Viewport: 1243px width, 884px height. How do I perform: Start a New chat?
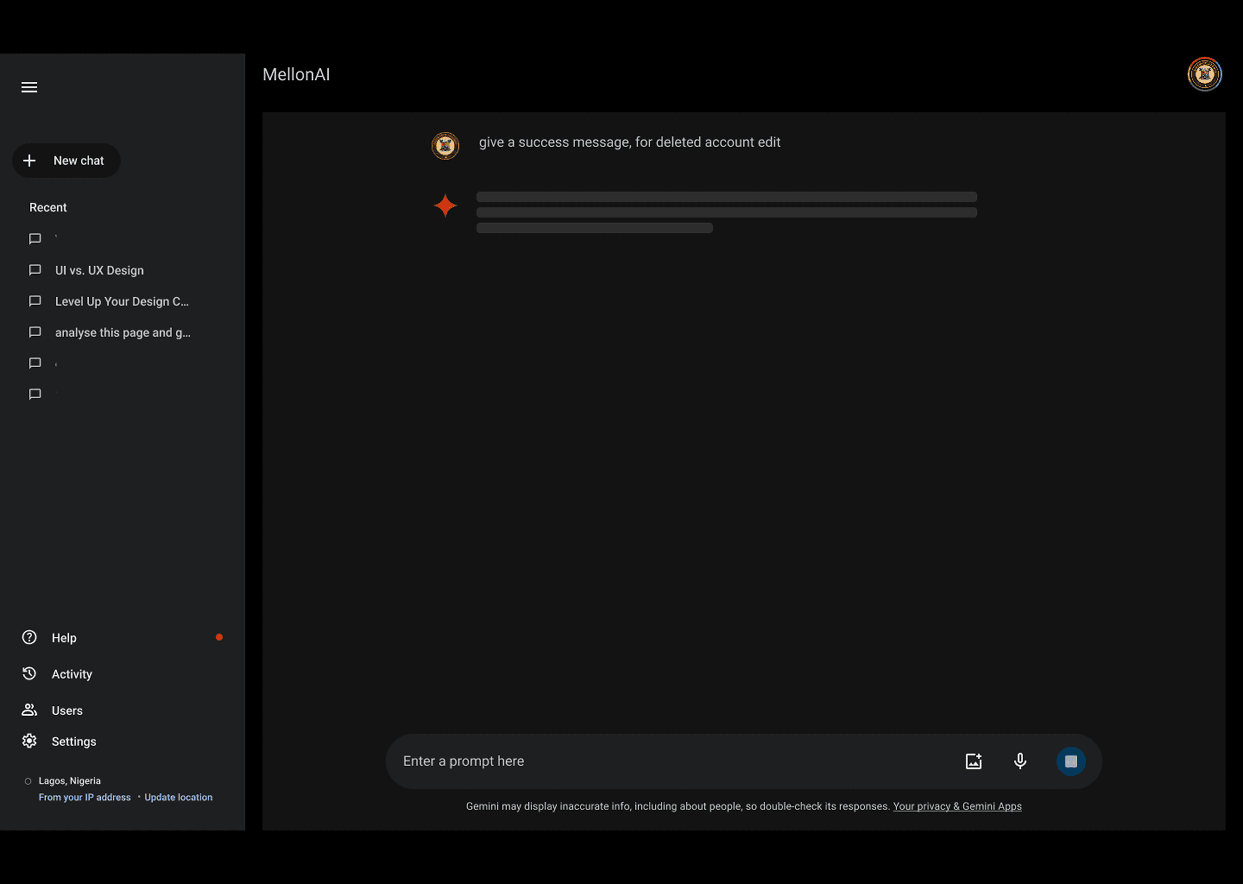coord(66,160)
